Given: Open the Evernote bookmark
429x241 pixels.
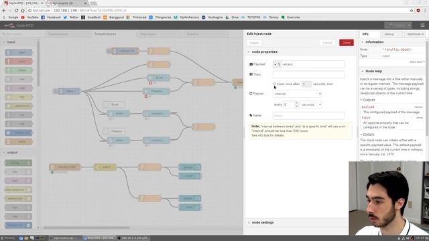Looking at the screenshot, I should (x=290, y=17).
